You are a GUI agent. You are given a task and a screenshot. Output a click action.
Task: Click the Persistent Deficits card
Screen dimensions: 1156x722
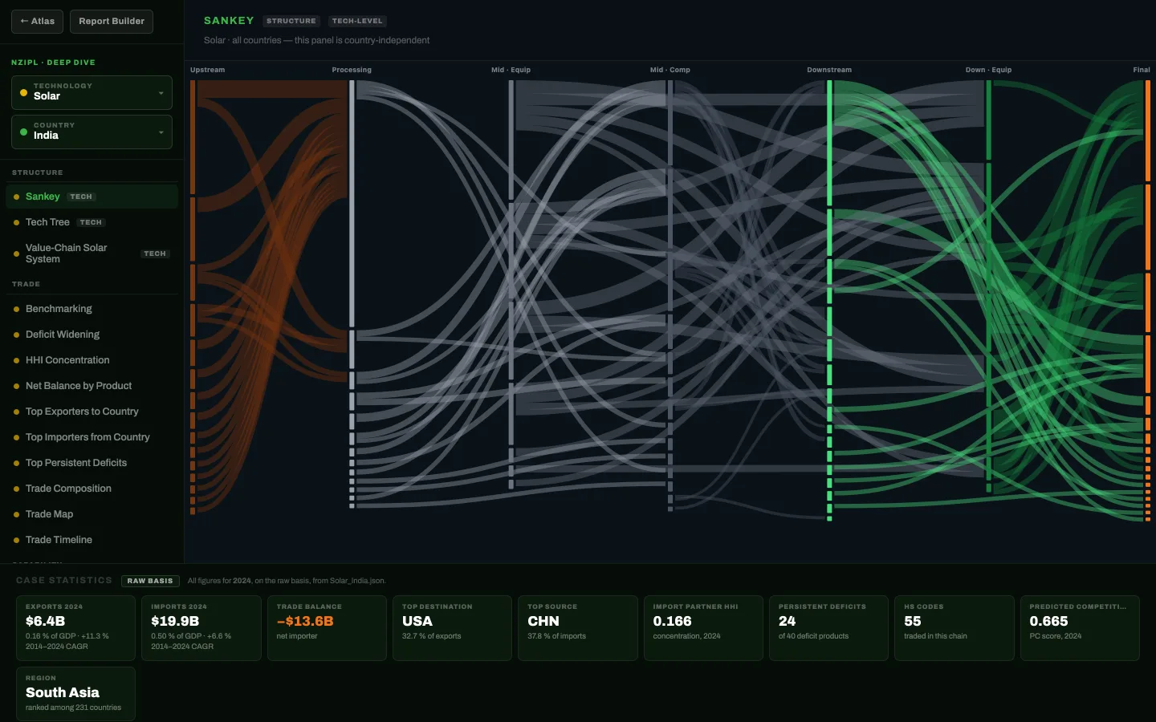coord(828,628)
